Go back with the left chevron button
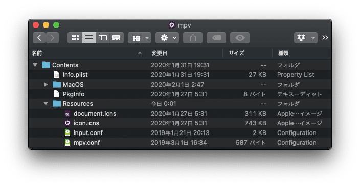This screenshot has width=360, height=187. click(39, 38)
